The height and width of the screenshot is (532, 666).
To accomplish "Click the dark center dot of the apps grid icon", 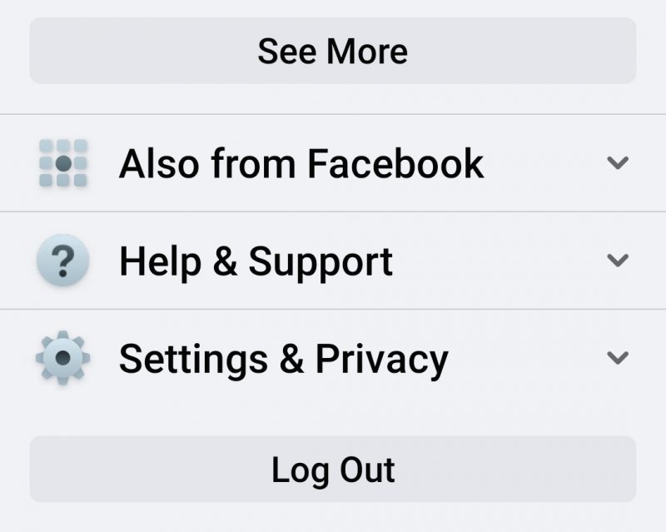I will [63, 163].
